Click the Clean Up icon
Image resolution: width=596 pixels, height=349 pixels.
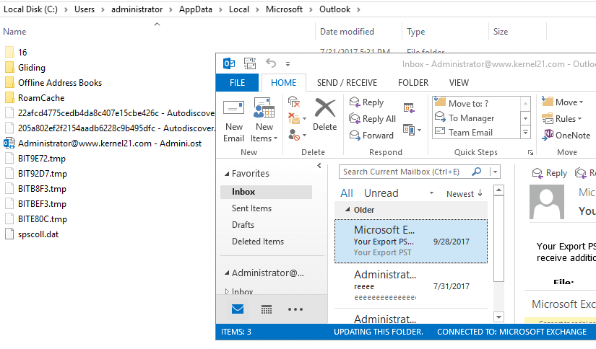[x=294, y=118]
